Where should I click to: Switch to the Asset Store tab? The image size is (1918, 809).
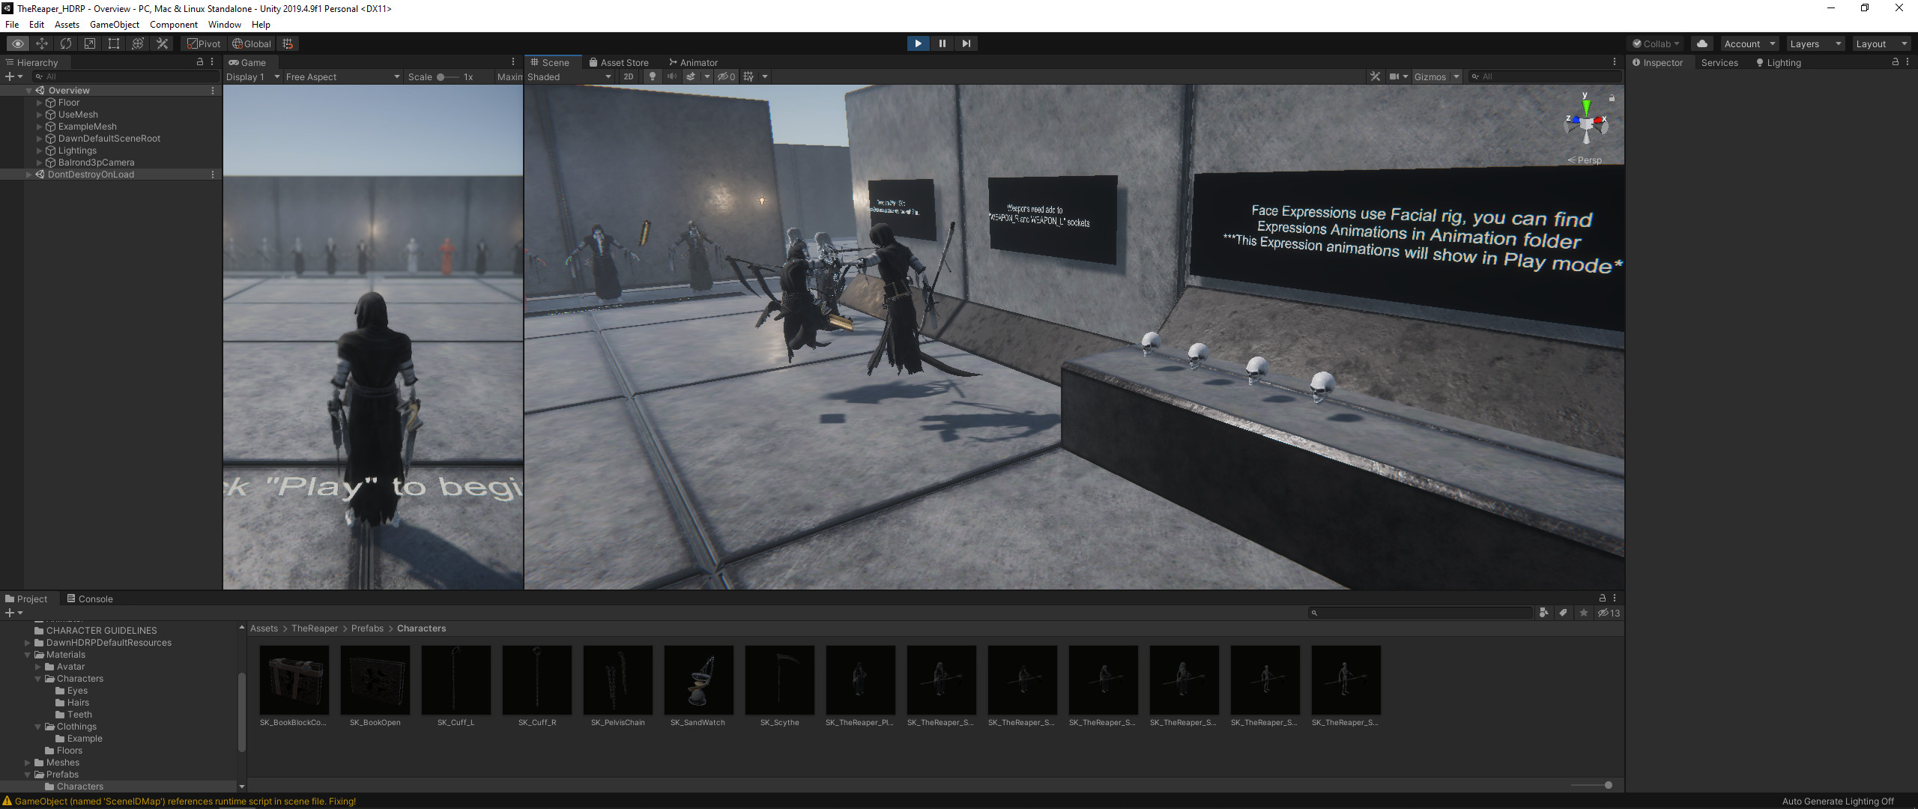[619, 62]
